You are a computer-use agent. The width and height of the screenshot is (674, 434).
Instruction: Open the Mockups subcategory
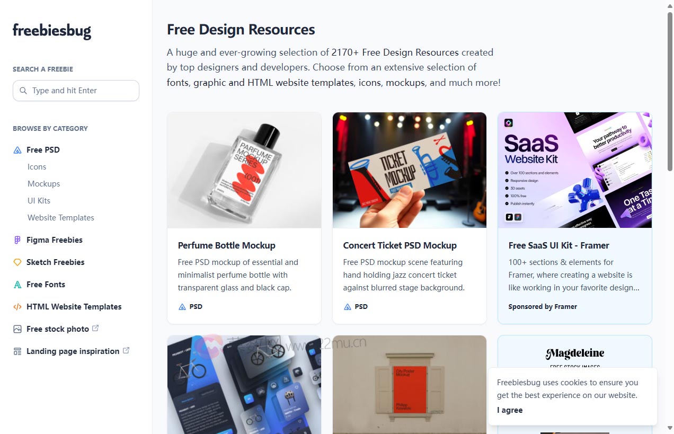point(44,184)
